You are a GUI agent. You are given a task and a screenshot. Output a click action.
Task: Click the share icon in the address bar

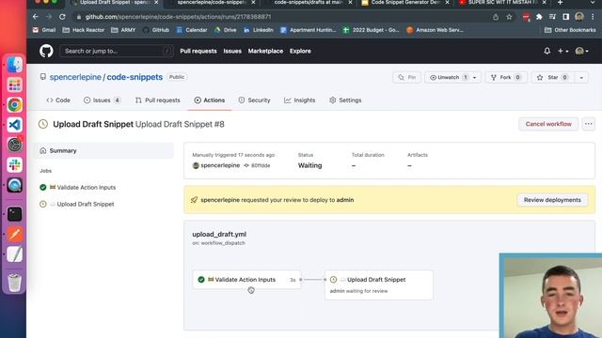496,17
